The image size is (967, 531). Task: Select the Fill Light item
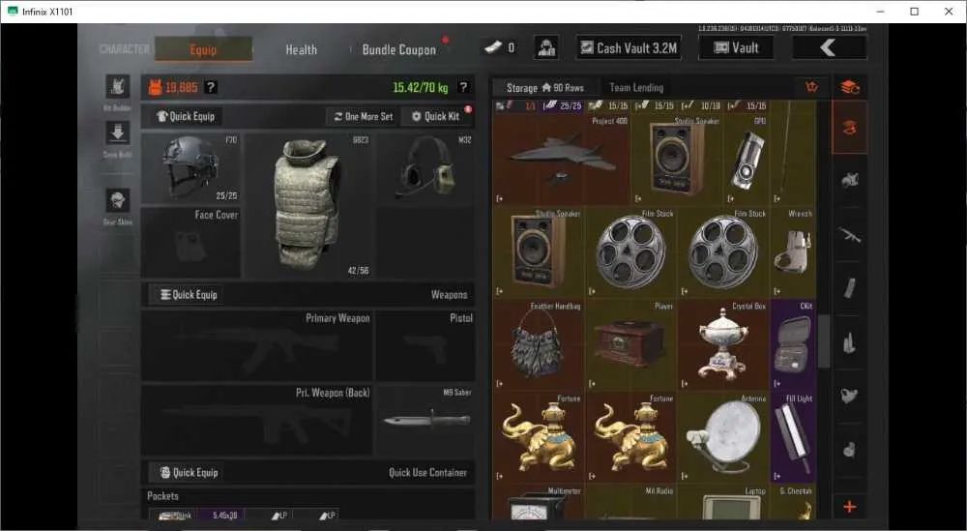[x=793, y=437]
